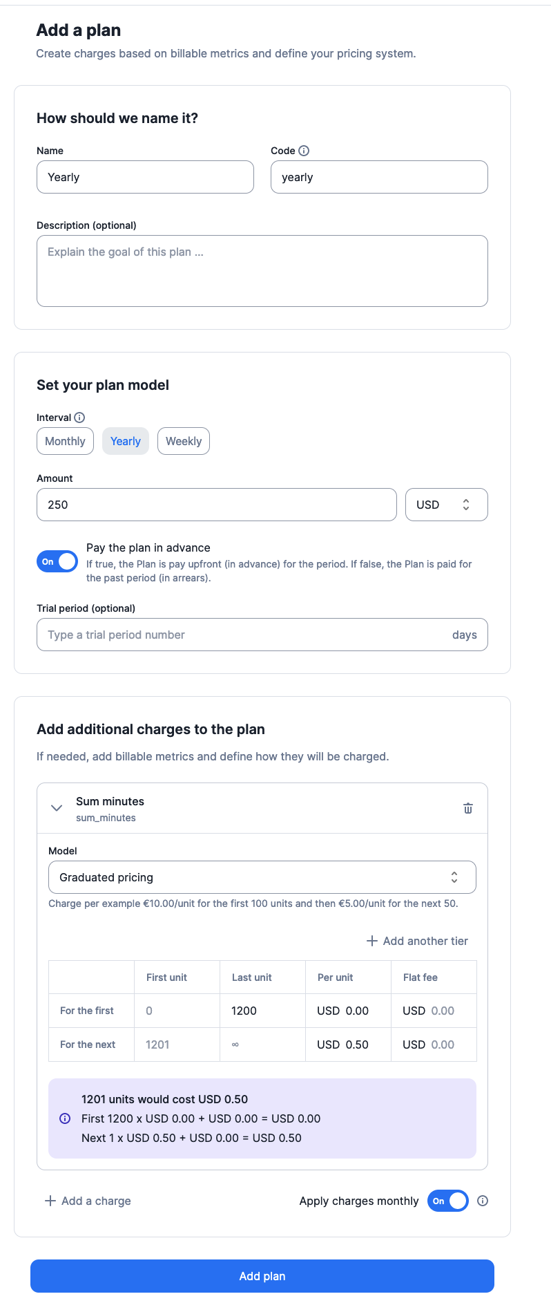Delete the Sum minutes charge with trash icon
The image size is (551, 1312).
point(468,808)
